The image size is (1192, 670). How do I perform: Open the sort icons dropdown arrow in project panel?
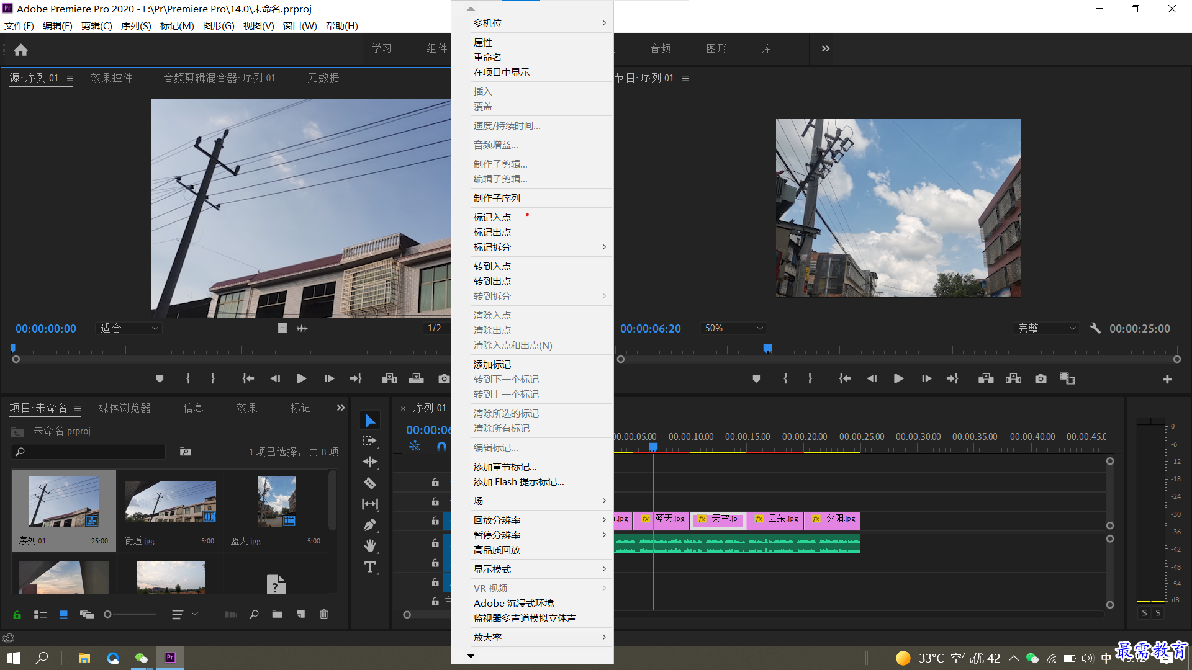coord(195,614)
